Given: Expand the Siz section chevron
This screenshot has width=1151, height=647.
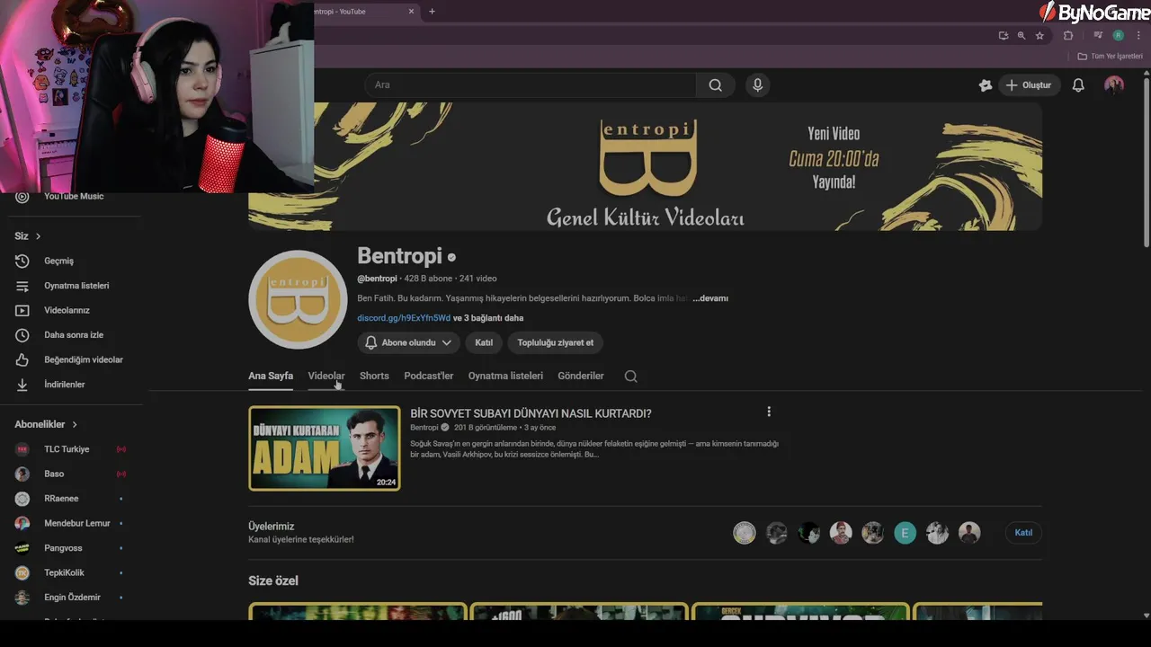Looking at the screenshot, I should pos(38,236).
